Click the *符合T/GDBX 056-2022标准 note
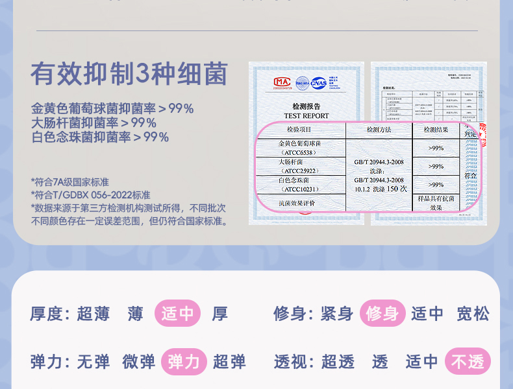The width and height of the screenshot is (513, 389). coord(90,195)
